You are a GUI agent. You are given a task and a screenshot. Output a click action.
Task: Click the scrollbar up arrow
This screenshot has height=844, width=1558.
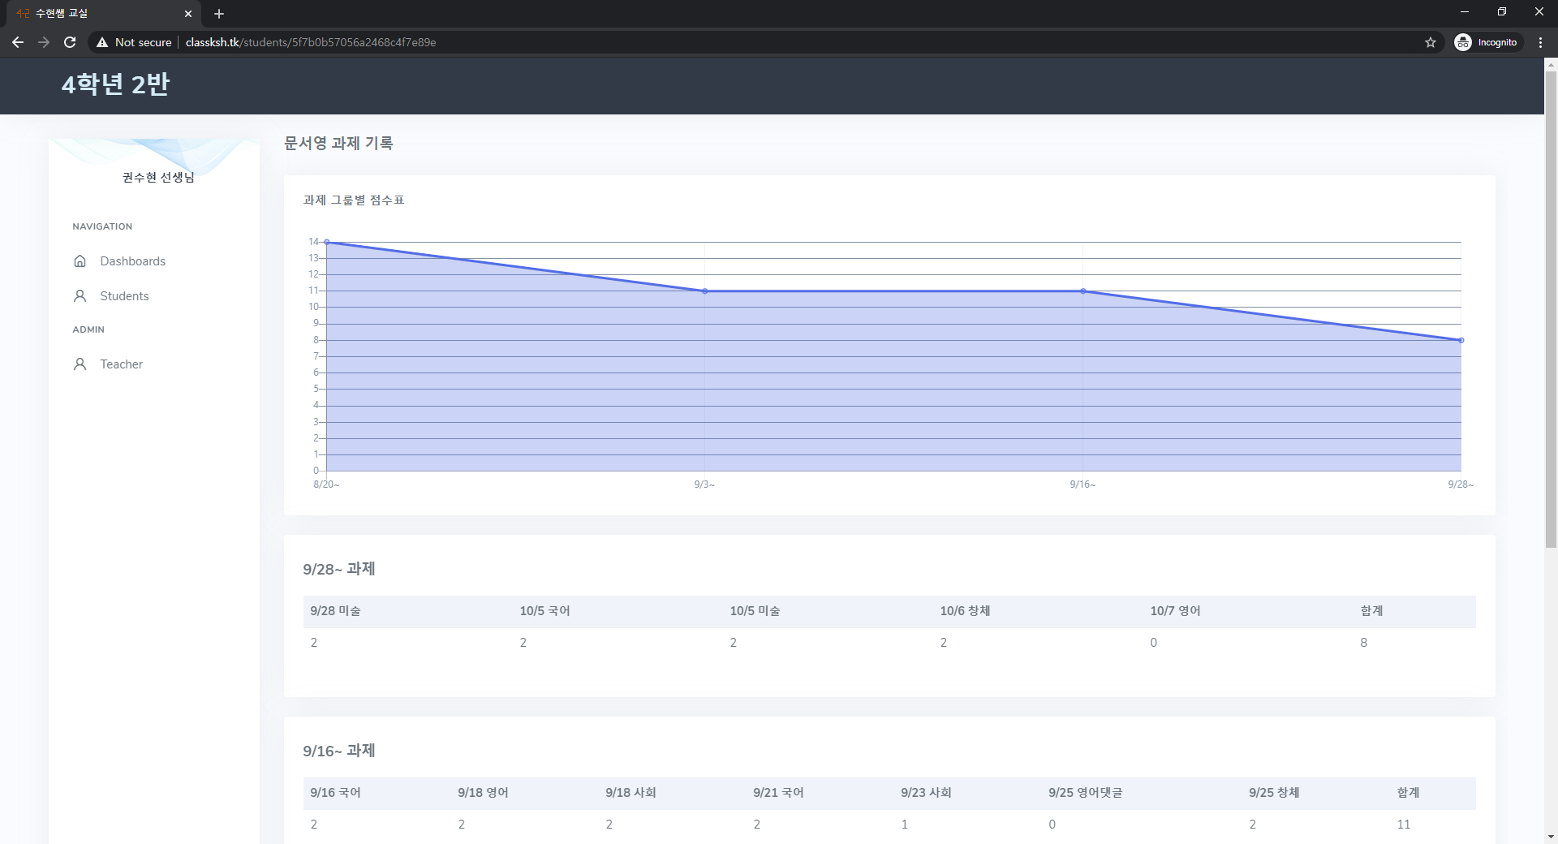click(1551, 64)
